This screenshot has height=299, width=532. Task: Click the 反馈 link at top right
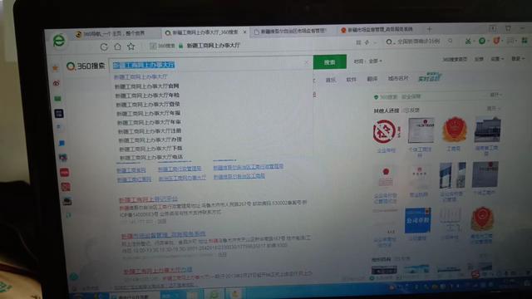click(479, 59)
